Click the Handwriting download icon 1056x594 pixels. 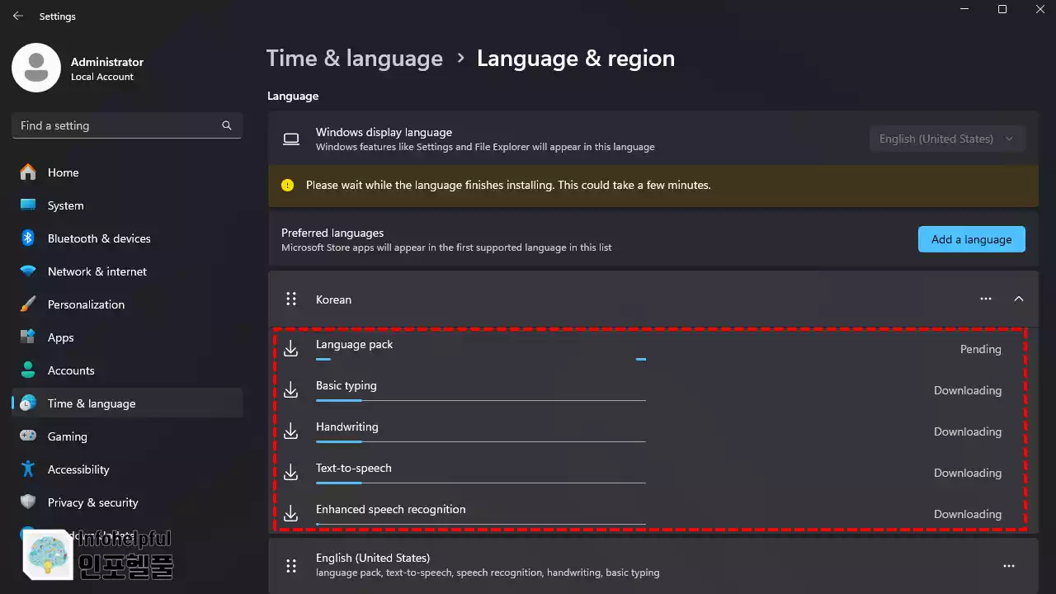coord(290,431)
